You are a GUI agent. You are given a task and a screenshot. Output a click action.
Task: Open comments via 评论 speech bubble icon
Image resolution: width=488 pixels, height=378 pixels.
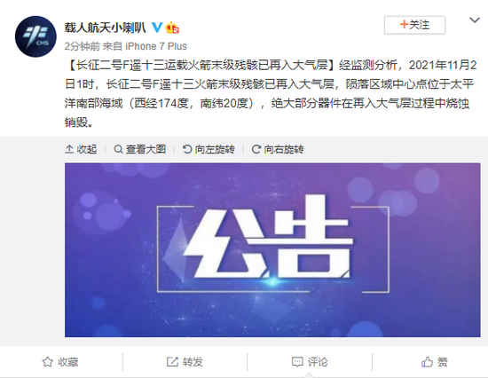point(297,362)
